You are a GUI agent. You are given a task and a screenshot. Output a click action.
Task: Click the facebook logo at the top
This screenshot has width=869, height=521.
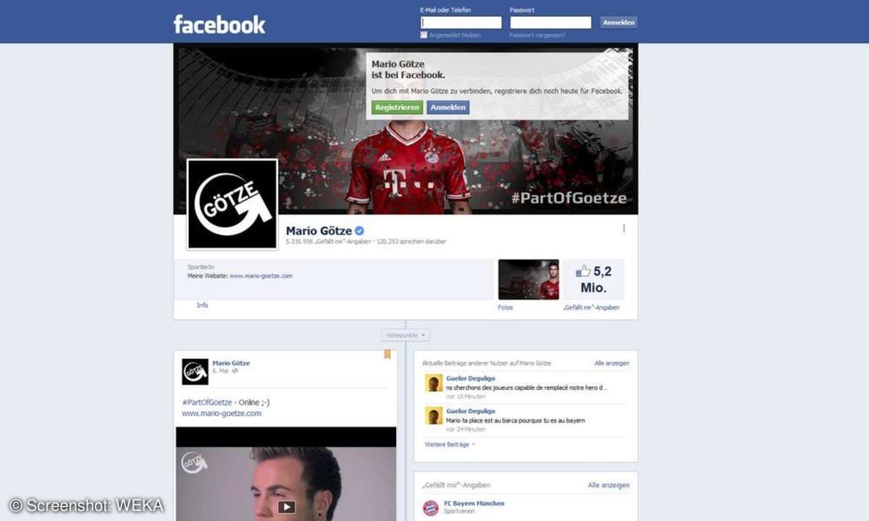[x=218, y=24]
